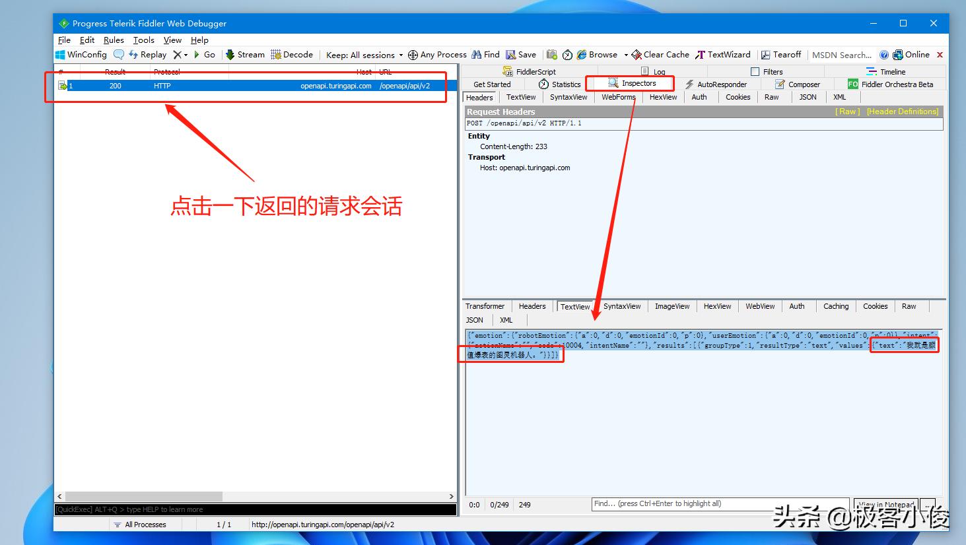Viewport: 966px width, 545px height.
Task: Click the QuickExec command box
Action: coord(256,509)
